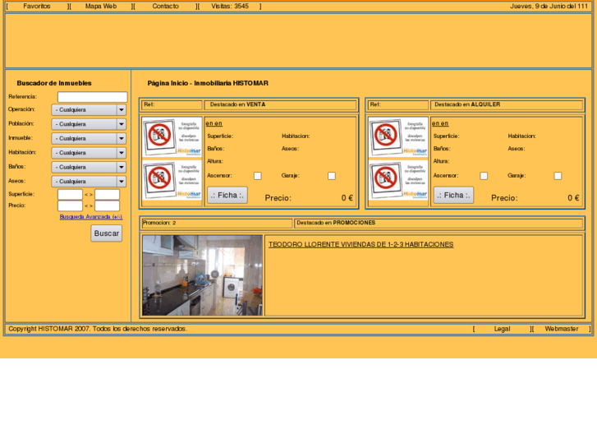Click the Referencia input field
Viewport: 597px width, 448px height.
[93, 97]
